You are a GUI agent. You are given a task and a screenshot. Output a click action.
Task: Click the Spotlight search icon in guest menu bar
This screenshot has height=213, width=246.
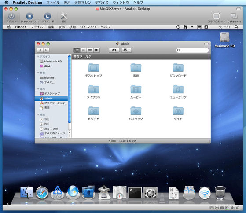(x=236, y=27)
